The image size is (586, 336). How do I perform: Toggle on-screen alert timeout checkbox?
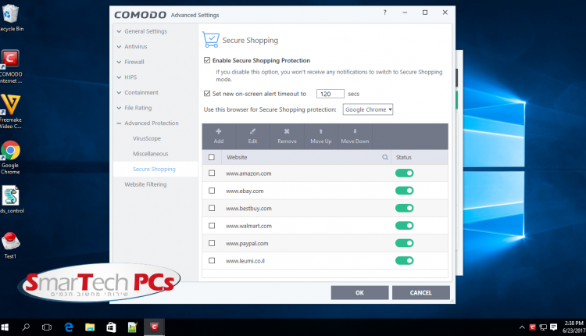click(x=207, y=94)
